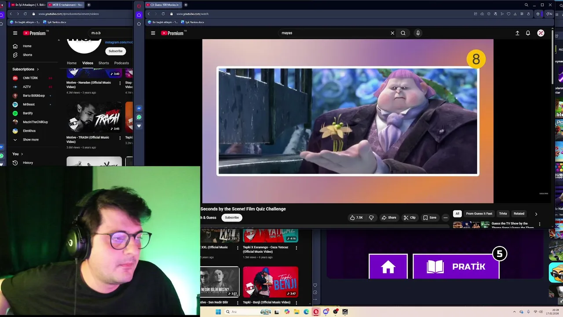Select the 'Guess 100 Movies' browser tab

[x=163, y=5]
